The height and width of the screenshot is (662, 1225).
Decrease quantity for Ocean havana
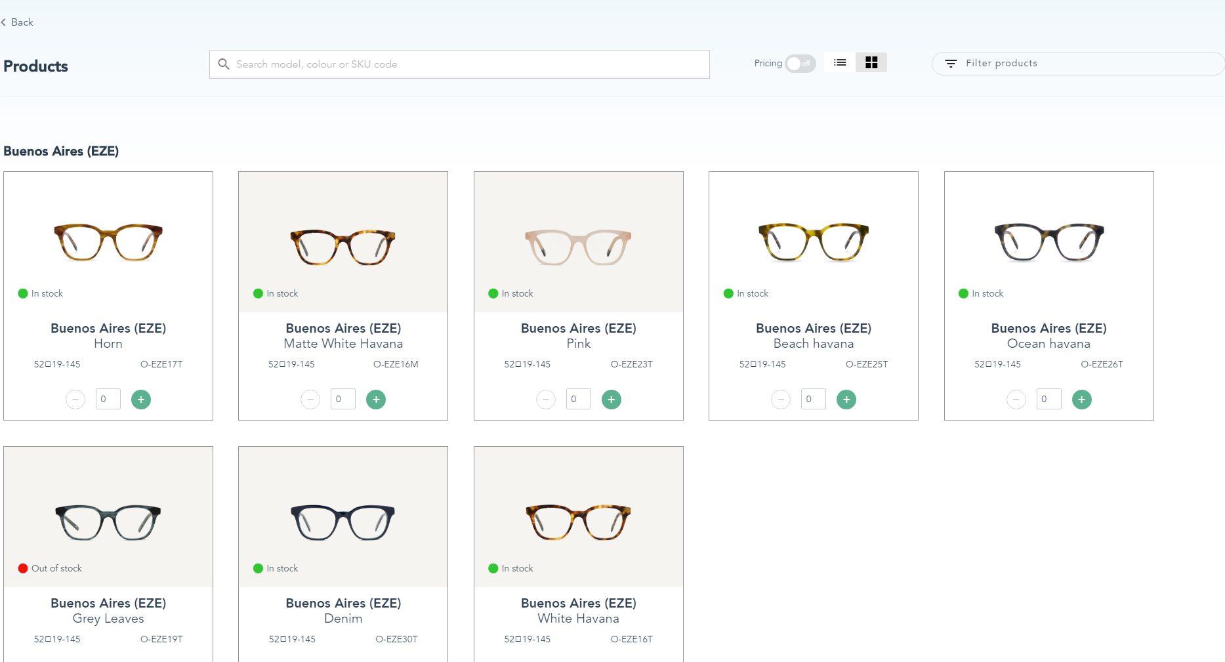[1016, 400]
